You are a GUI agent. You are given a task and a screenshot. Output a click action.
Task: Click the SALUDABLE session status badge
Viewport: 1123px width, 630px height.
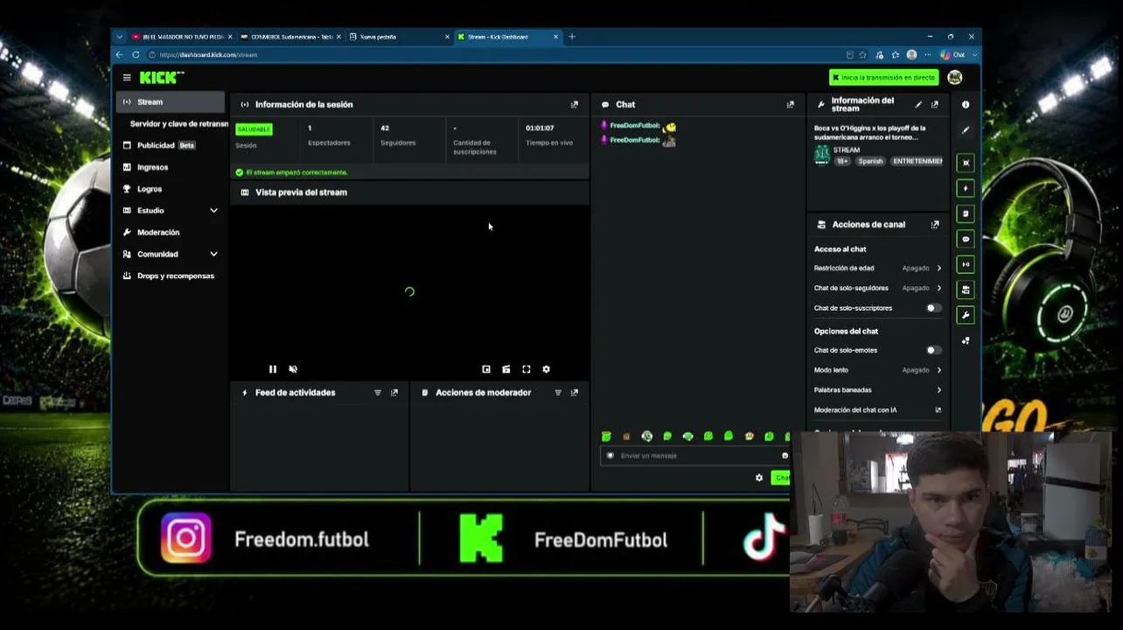[x=255, y=129]
